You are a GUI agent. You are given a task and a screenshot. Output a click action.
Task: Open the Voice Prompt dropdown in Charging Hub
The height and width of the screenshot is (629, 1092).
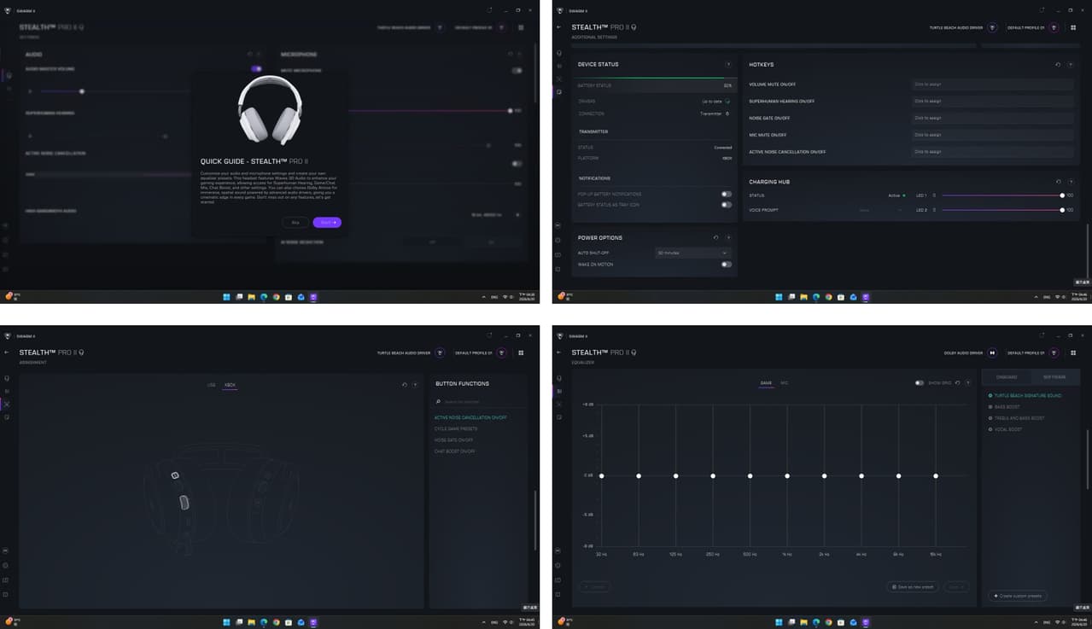click(879, 209)
